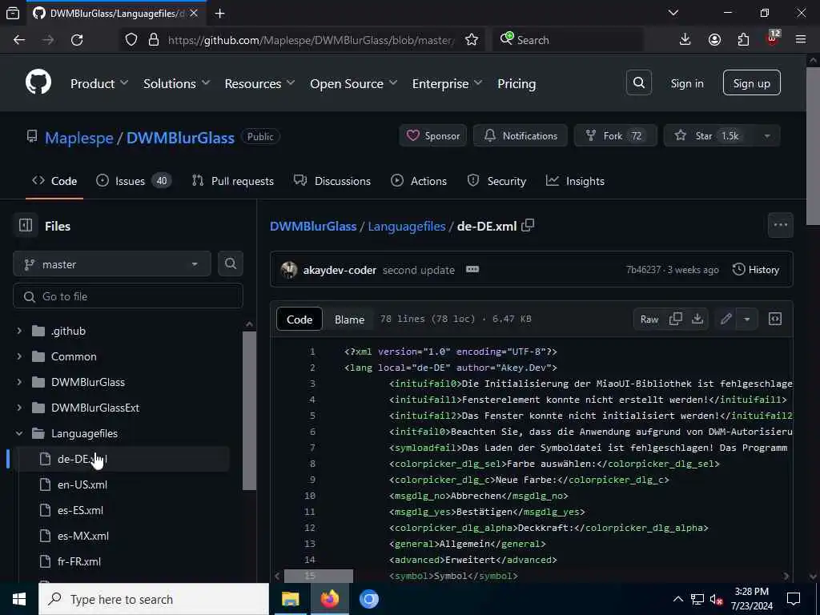This screenshot has width=820, height=615.
Task: Open the Star lists dropdown arrow
Action: tap(766, 136)
